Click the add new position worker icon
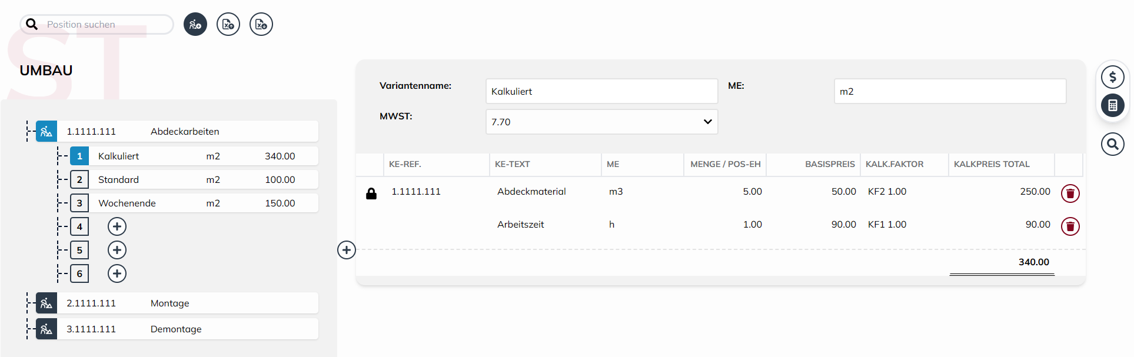The width and height of the screenshot is (1134, 357). (x=195, y=25)
